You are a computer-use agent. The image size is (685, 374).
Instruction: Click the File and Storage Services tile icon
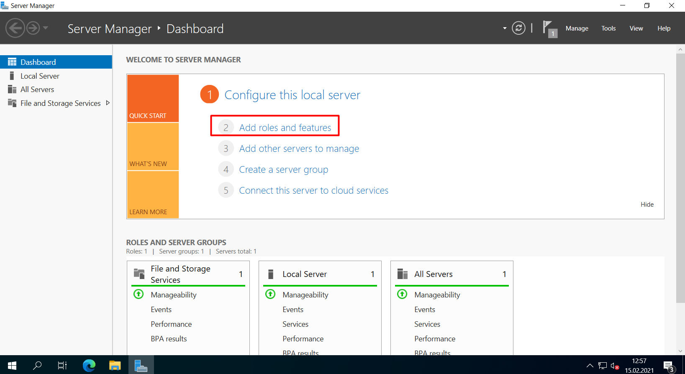(139, 274)
